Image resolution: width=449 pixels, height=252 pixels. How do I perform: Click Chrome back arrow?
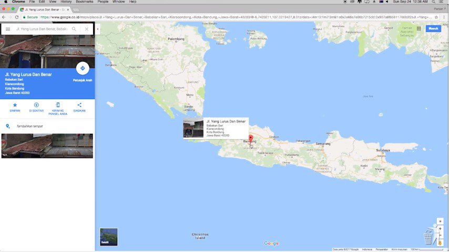(4, 17)
